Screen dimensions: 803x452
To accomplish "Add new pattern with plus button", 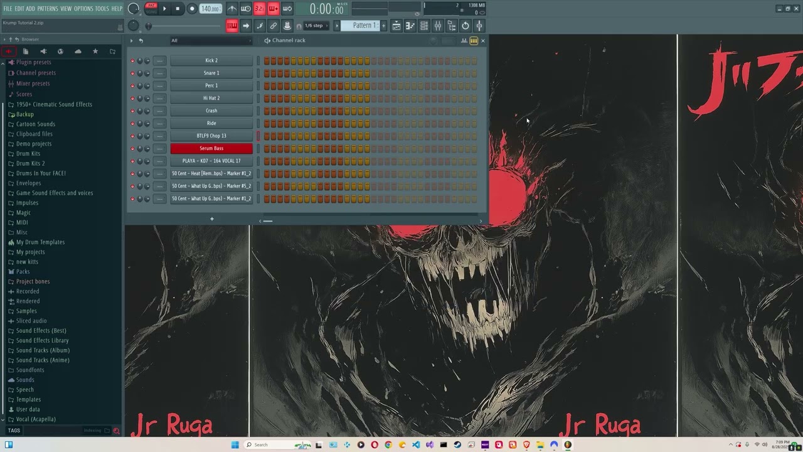I will (x=384, y=26).
